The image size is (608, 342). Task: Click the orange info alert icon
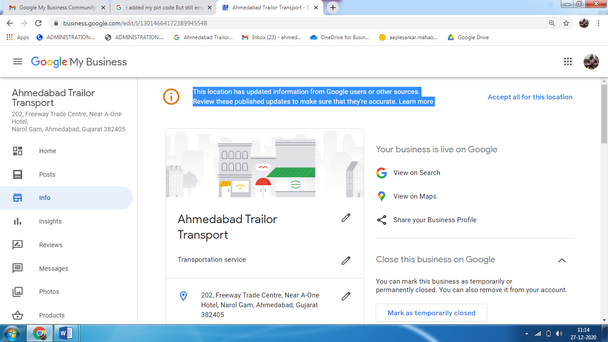(171, 97)
